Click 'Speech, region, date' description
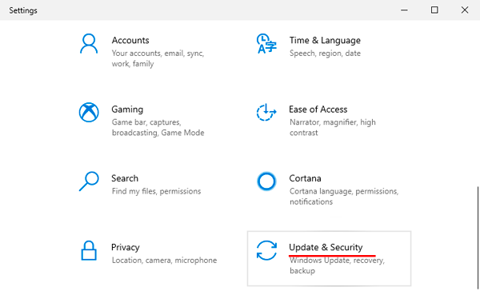 (325, 54)
